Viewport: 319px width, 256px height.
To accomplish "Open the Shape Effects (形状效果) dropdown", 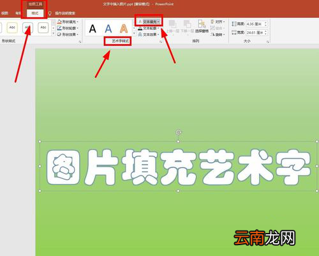I will pyautogui.click(x=68, y=34).
